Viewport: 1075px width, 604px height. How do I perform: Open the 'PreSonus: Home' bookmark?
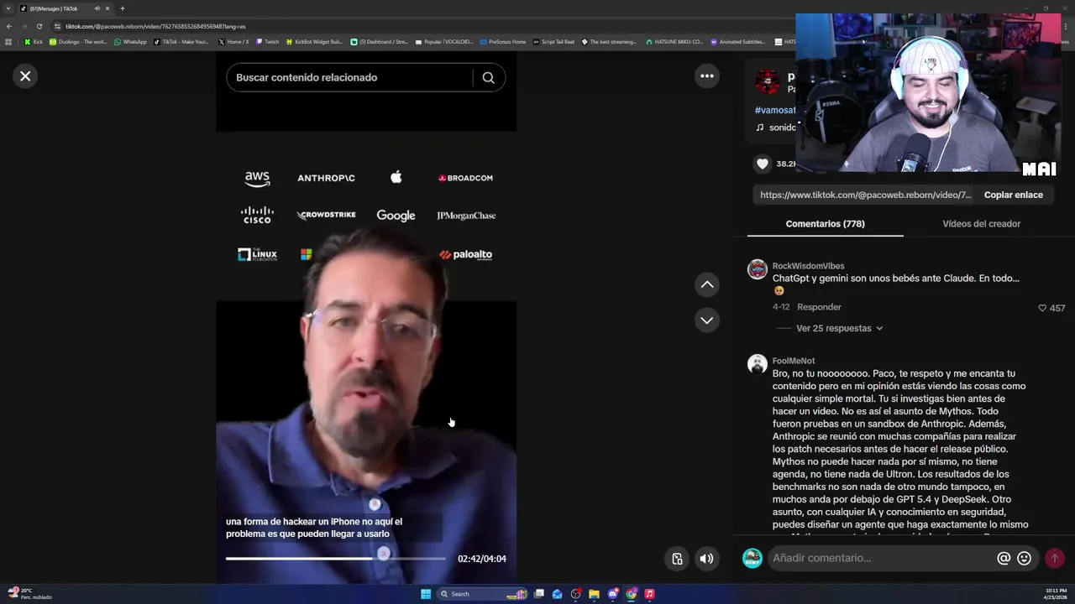click(502, 41)
